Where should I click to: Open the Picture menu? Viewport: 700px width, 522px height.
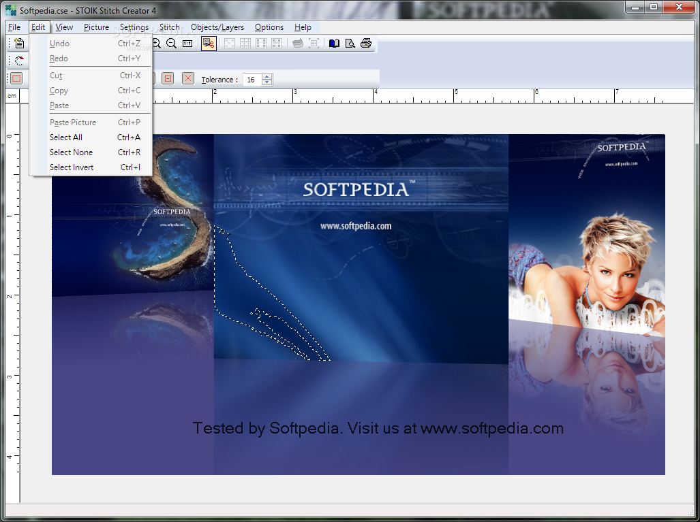coord(96,27)
